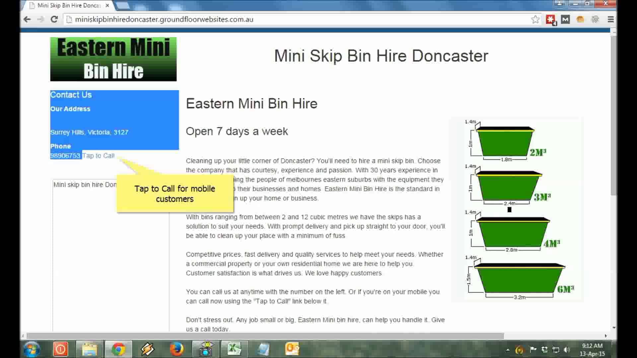This screenshot has height=358, width=637.
Task: Click the browser back arrow
Action: click(27, 19)
